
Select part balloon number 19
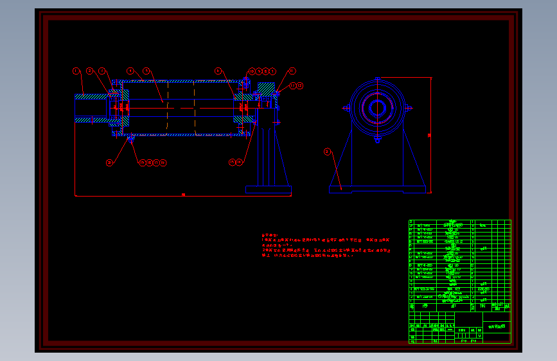[x=143, y=163]
